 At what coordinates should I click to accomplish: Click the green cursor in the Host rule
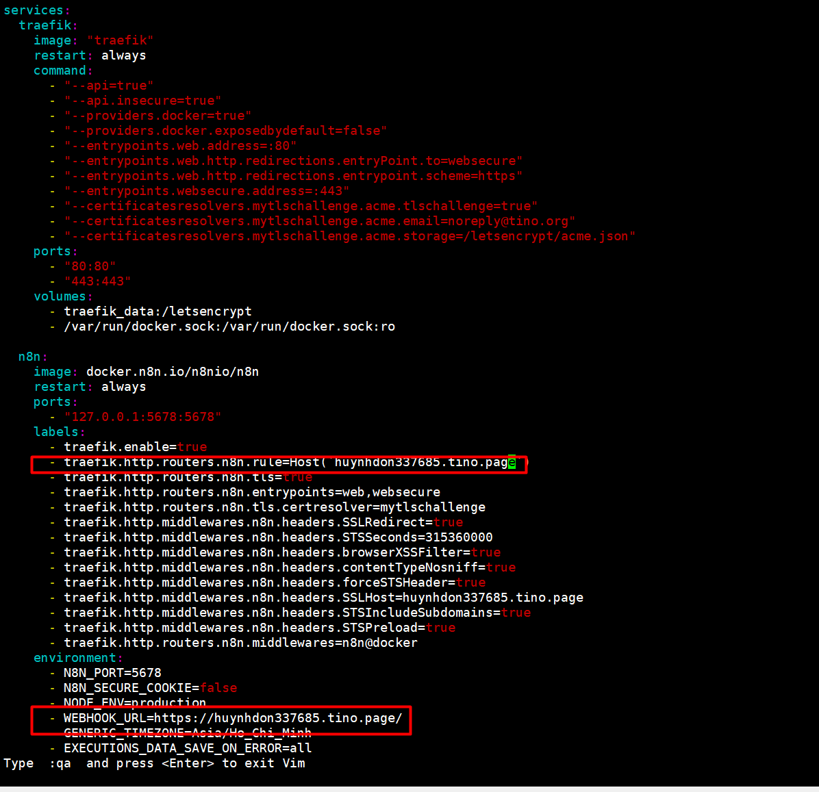pos(512,463)
